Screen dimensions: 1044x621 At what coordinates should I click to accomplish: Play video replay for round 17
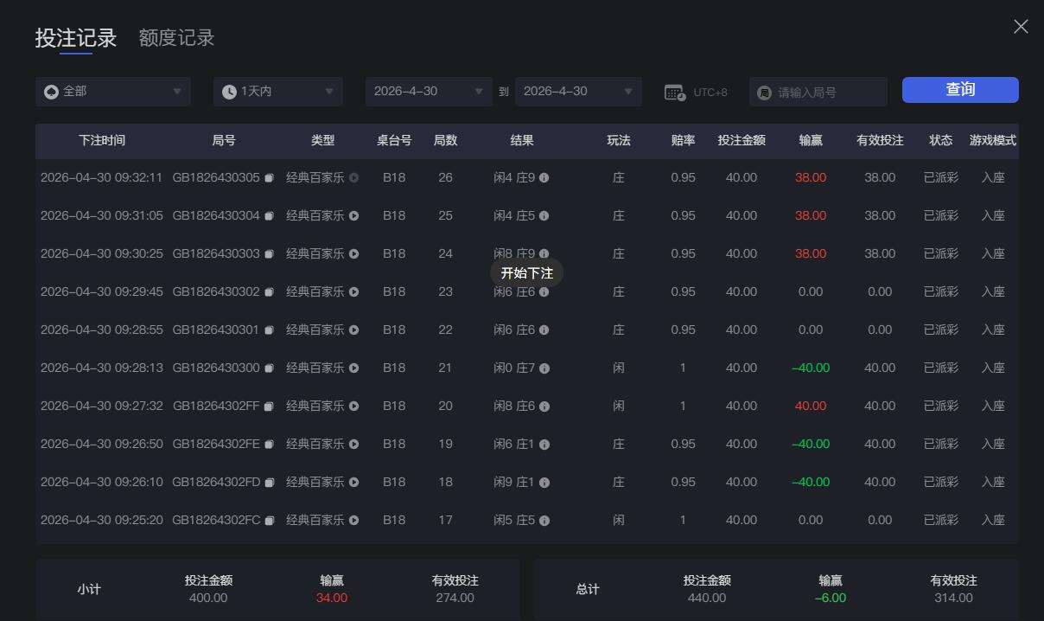click(x=353, y=521)
